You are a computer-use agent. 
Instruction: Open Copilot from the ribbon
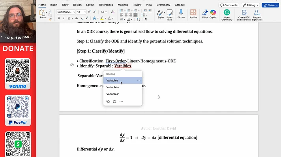tap(213, 14)
